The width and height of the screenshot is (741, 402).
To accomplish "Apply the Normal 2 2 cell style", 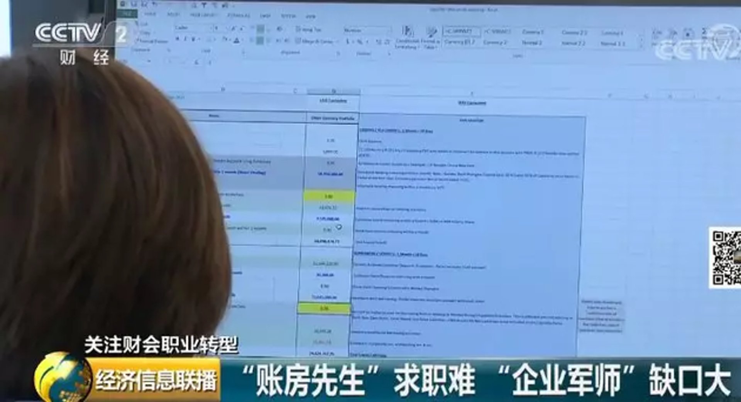I will coord(574,44).
